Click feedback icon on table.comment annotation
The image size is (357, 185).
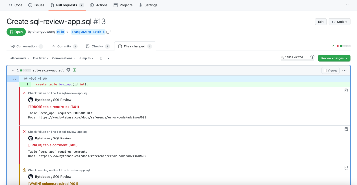[346, 129]
